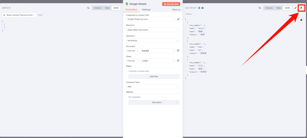Click the edit output pencil icon
This screenshot has height=138, width=307.
point(295,8)
